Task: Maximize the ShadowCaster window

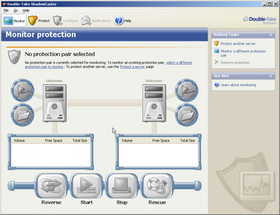Action: click(x=270, y=4)
